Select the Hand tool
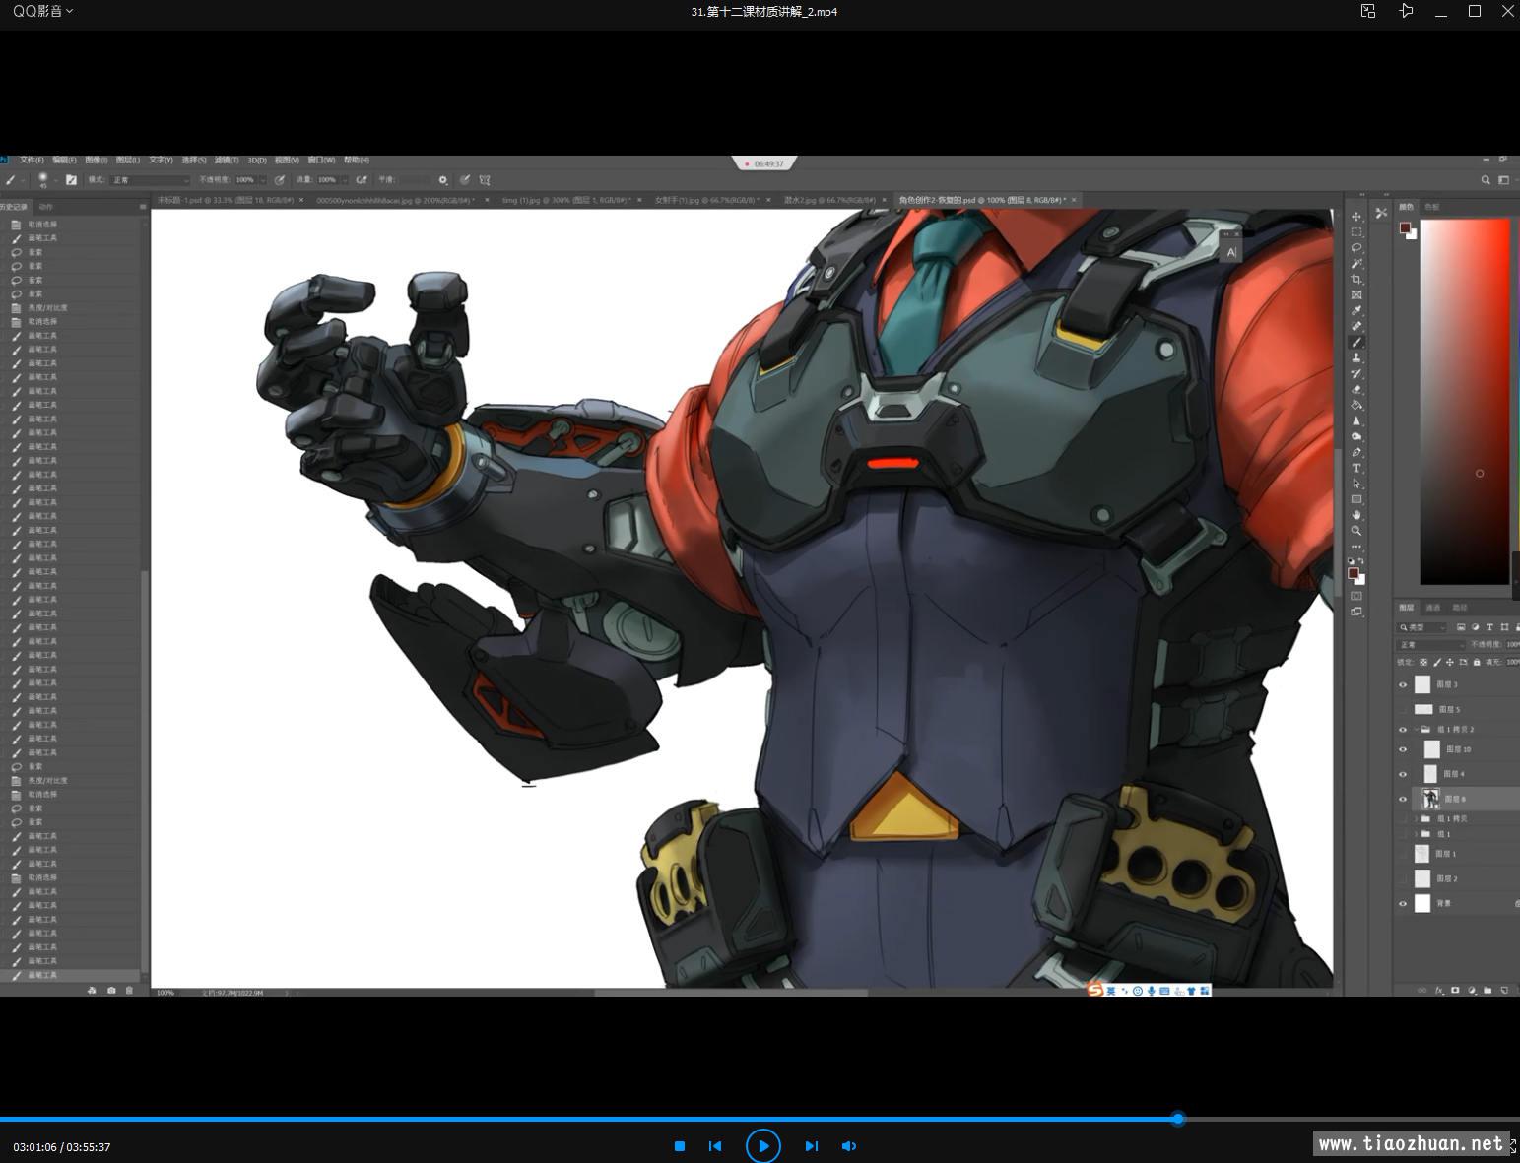Screen dimensions: 1520x1163 pyautogui.click(x=1356, y=515)
